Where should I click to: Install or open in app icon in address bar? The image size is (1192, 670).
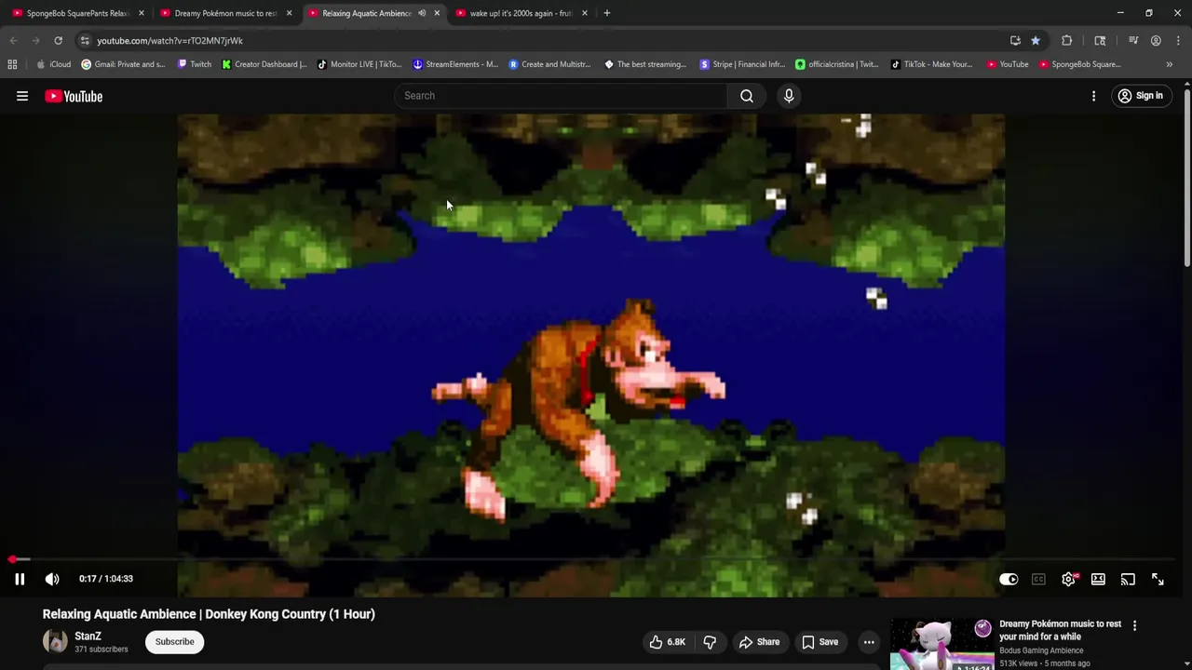click(x=1015, y=41)
